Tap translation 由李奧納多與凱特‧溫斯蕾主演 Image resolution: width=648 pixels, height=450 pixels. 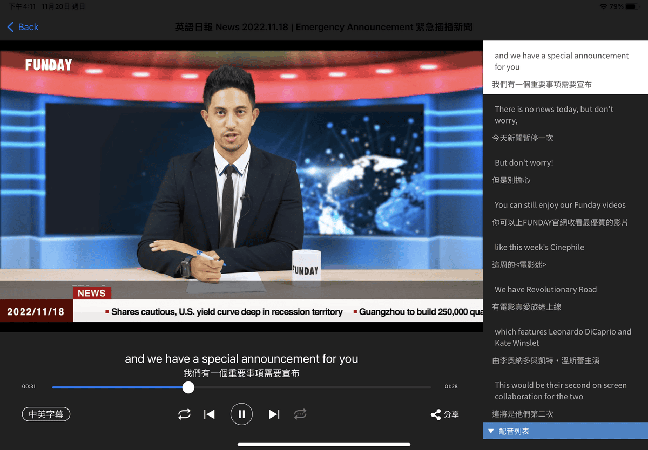(546, 360)
